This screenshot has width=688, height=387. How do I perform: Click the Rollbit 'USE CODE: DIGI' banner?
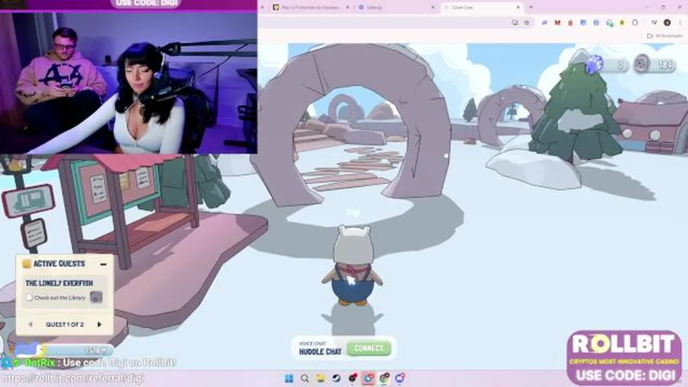[x=623, y=357]
